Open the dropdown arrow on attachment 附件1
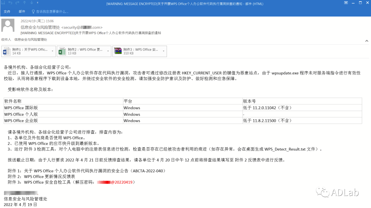 pos(52,50)
